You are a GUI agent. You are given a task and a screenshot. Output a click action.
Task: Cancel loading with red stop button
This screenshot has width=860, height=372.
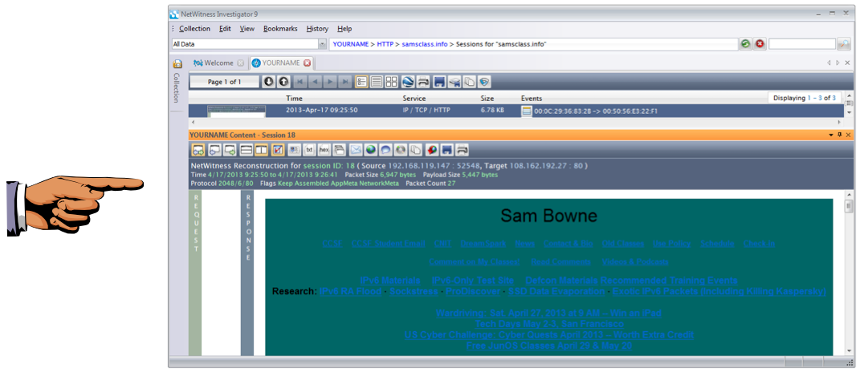click(x=760, y=44)
